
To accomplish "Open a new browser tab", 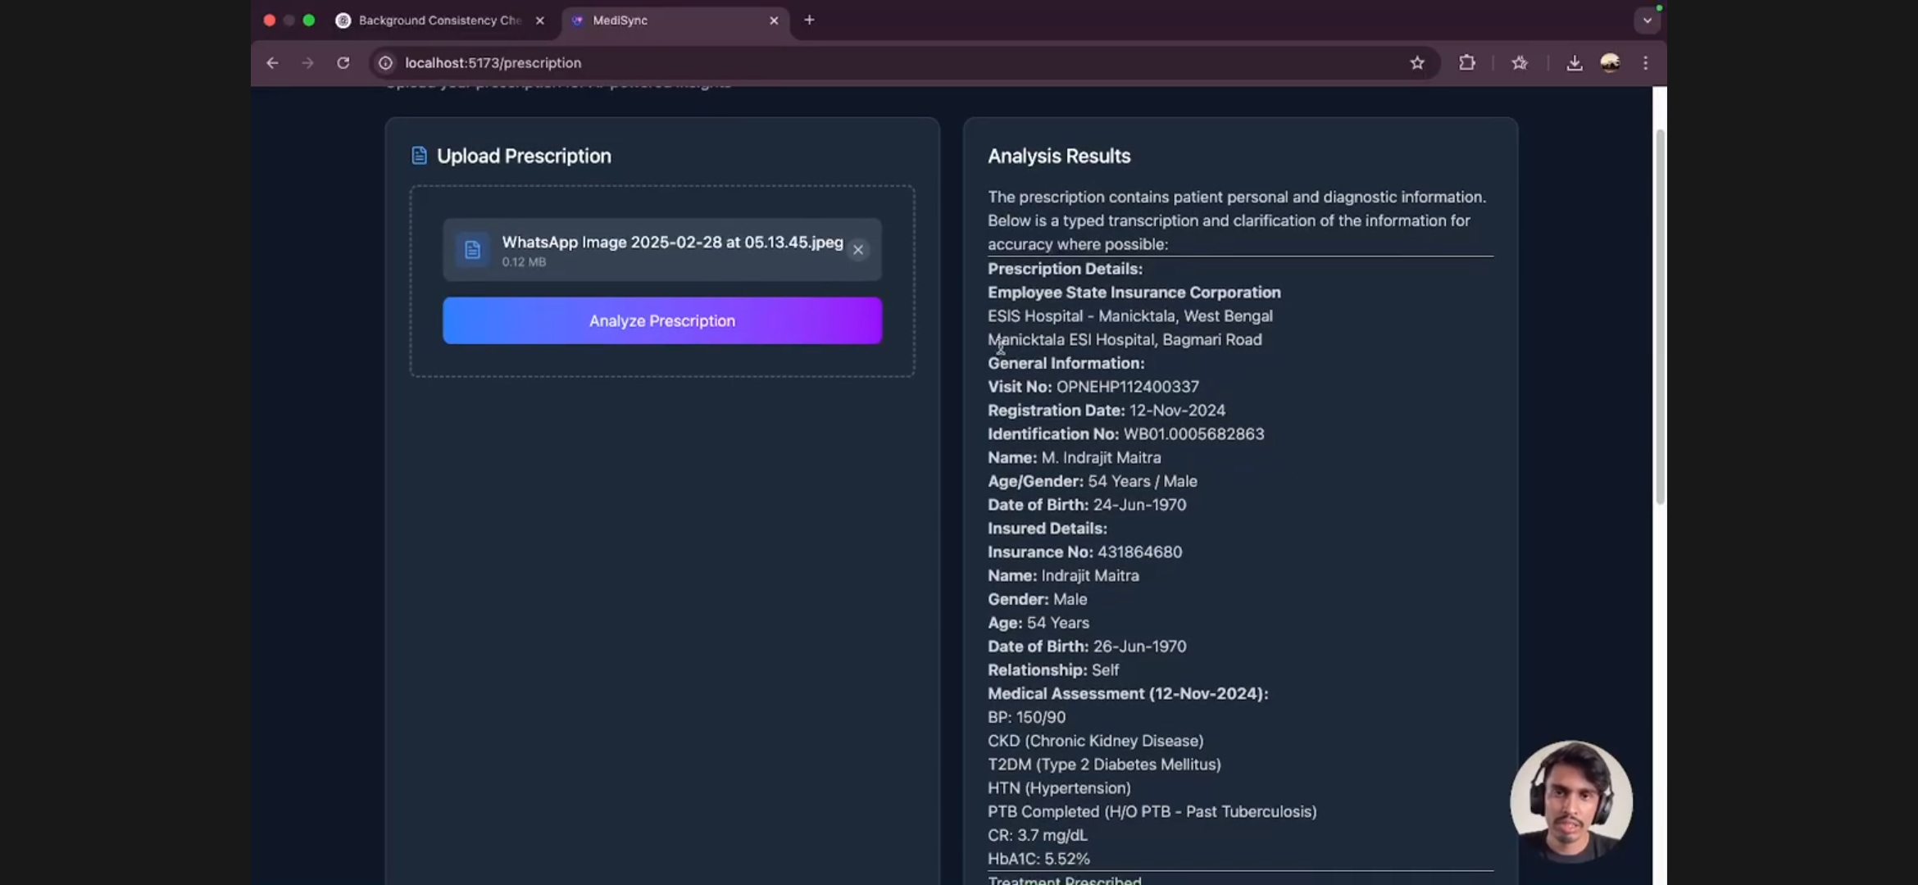I will coord(809,20).
